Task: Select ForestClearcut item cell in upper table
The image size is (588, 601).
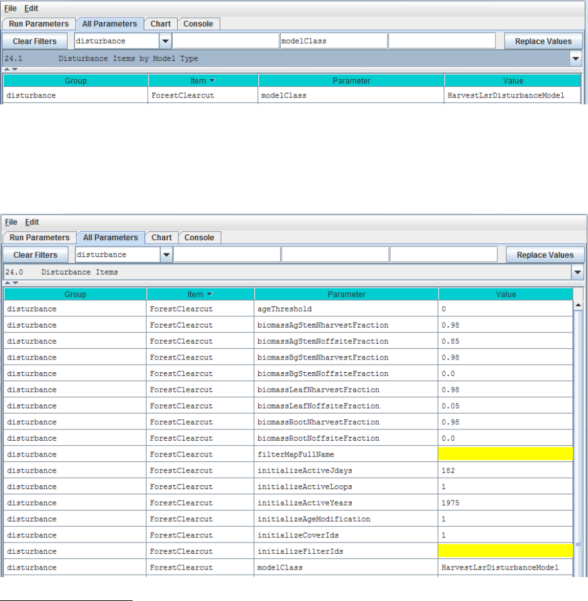Action: (x=203, y=96)
